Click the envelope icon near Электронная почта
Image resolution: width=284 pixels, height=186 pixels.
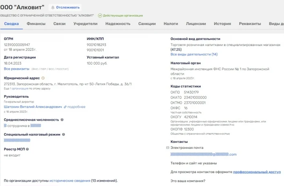click(x=167, y=148)
